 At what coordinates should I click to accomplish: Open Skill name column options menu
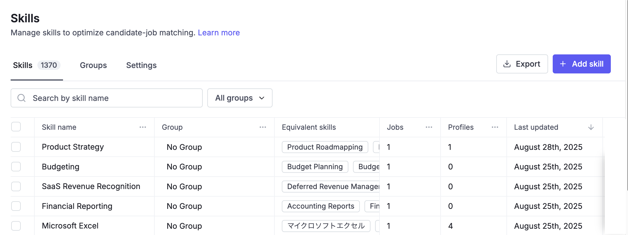(x=143, y=127)
